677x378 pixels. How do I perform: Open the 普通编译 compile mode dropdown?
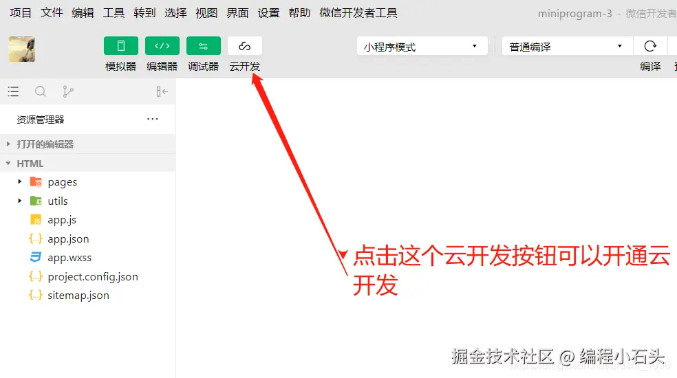[567, 46]
